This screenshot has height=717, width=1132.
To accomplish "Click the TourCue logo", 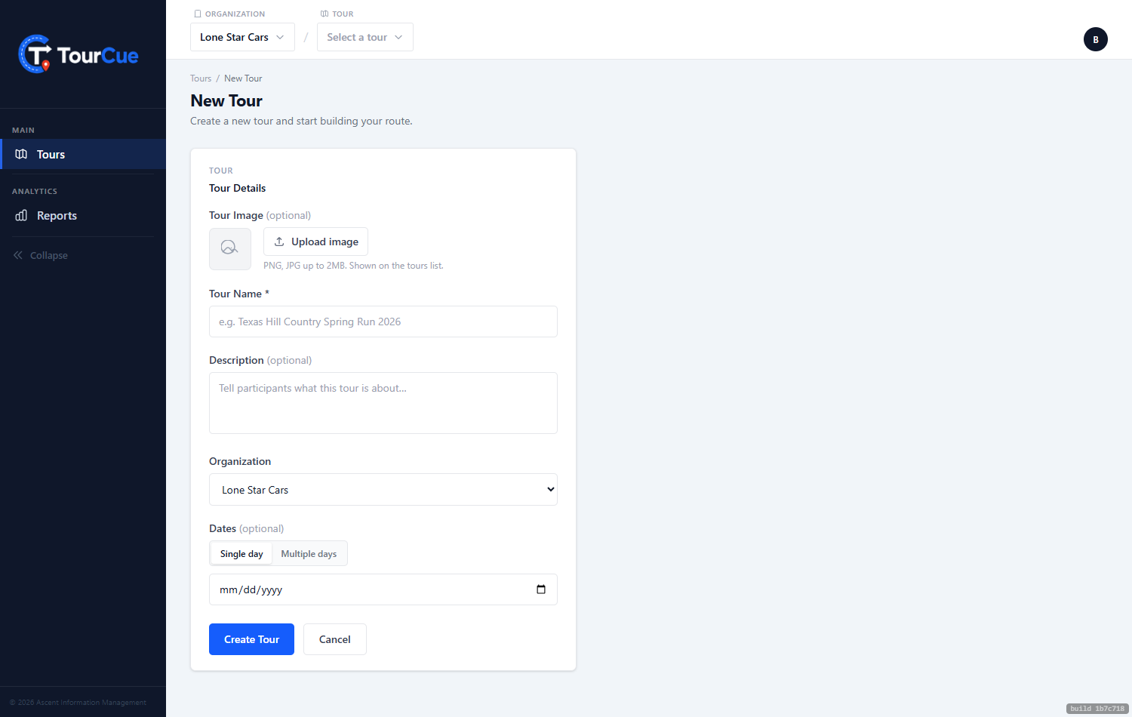I will pyautogui.click(x=78, y=54).
